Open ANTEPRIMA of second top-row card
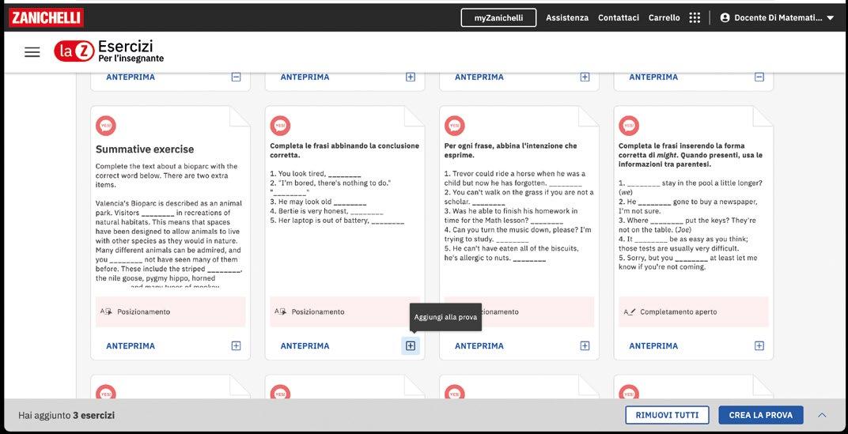 tap(305, 77)
